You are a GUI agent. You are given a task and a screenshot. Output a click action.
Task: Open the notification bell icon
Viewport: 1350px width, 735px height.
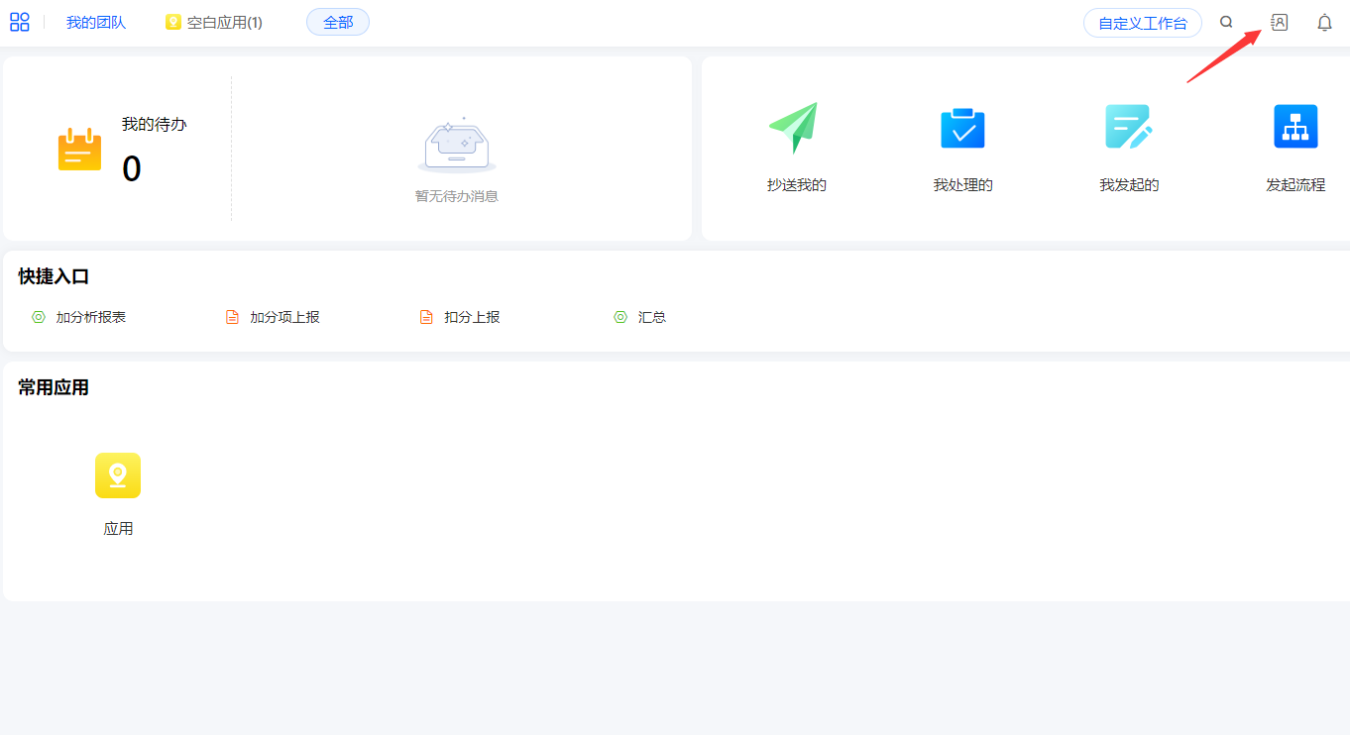point(1324,22)
